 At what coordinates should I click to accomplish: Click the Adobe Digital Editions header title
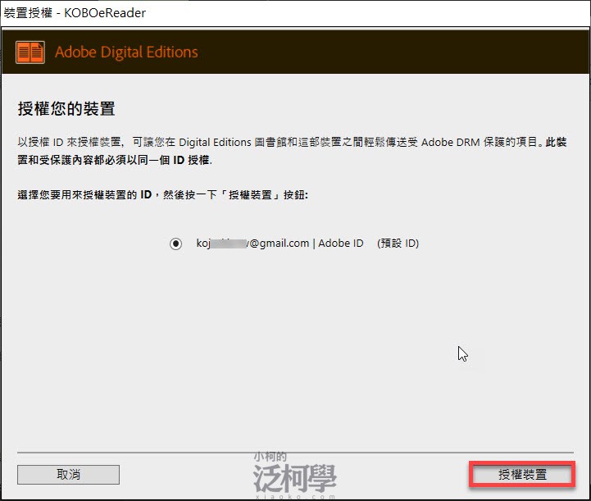click(x=126, y=52)
